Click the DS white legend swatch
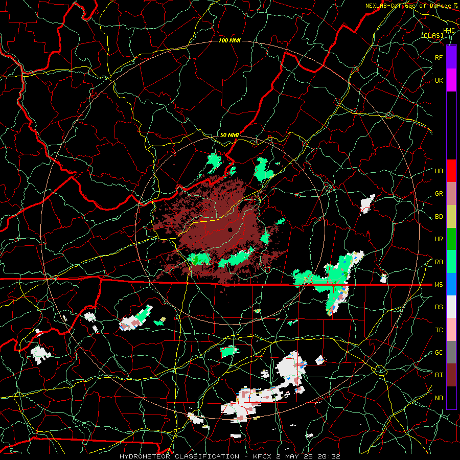460x460 pixels. pyautogui.click(x=451, y=307)
